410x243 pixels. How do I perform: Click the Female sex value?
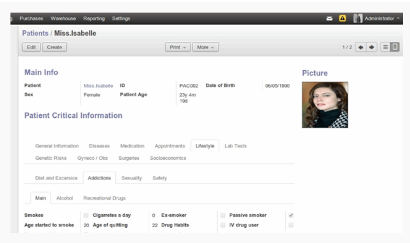click(92, 95)
